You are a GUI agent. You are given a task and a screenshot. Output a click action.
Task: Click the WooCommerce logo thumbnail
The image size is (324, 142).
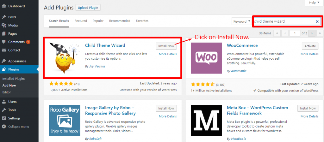point(206,58)
